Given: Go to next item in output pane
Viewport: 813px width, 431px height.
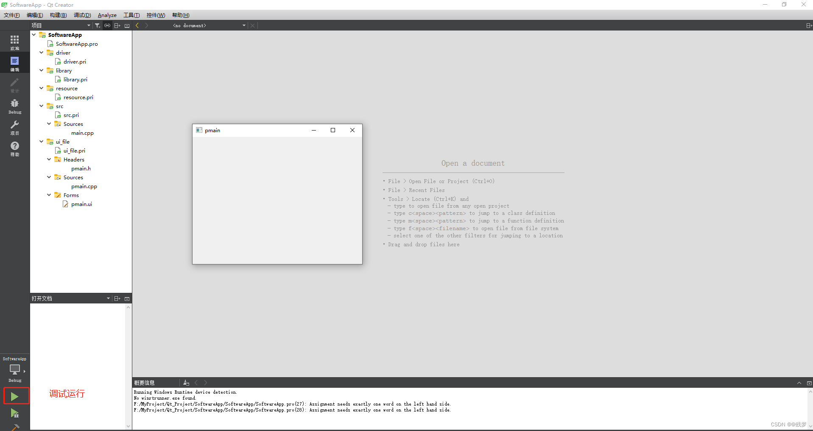Looking at the screenshot, I should 206,383.
